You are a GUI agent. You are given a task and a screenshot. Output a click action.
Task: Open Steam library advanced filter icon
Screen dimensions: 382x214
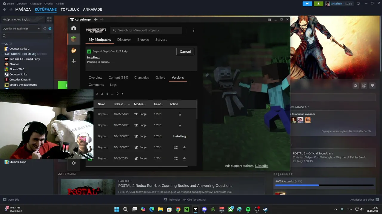tap(49, 36)
